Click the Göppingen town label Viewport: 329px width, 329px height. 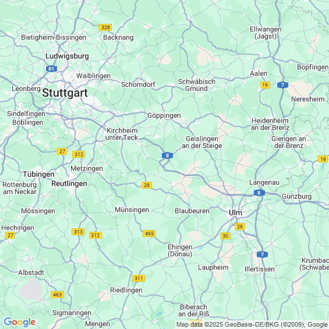click(x=164, y=115)
